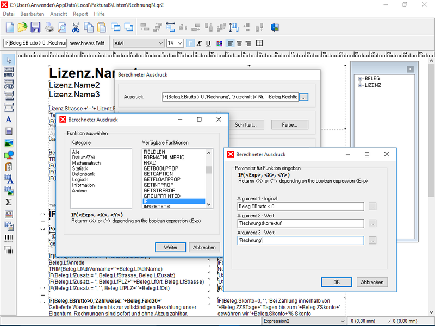Viewport: 435px width, 326px height.
Task: Open the Report menu
Action: coord(80,14)
